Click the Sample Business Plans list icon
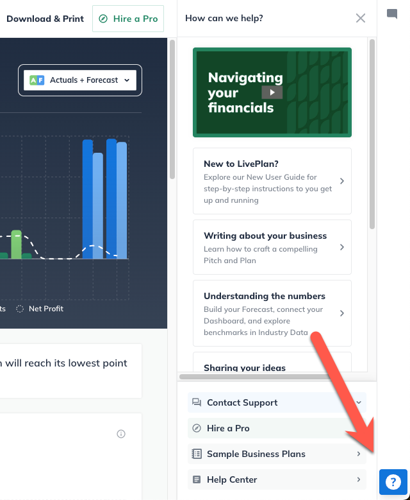This screenshot has height=500, width=410. 197,454
